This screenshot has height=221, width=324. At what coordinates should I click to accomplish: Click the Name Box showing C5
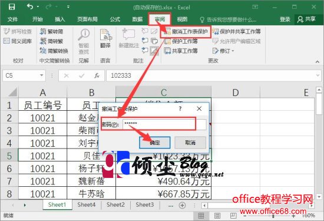21,75
